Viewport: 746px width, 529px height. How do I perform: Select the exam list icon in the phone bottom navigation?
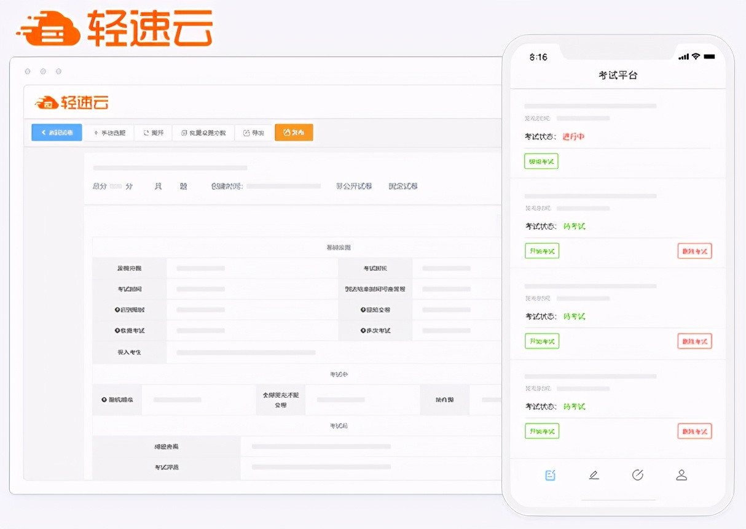[x=551, y=474]
